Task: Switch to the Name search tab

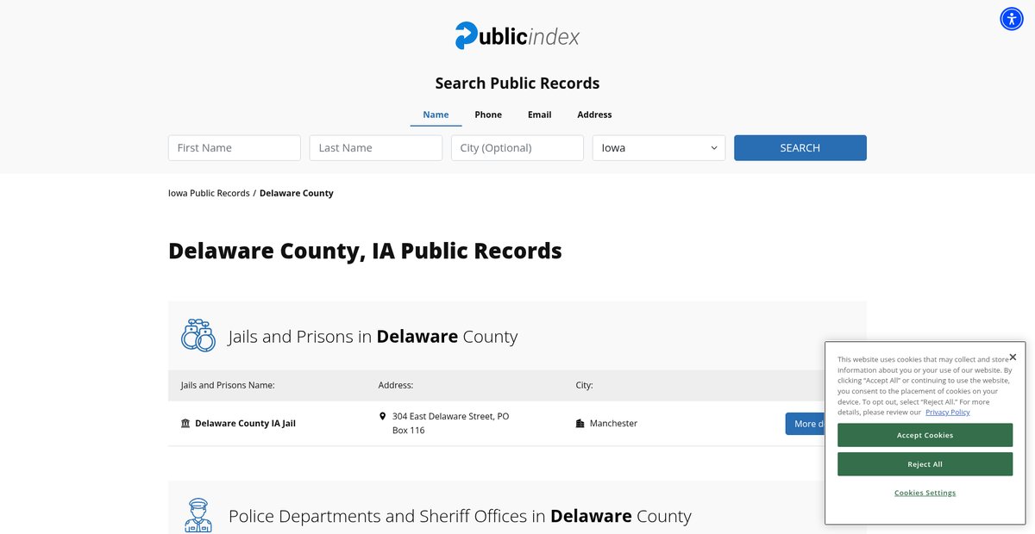Action: [436, 115]
